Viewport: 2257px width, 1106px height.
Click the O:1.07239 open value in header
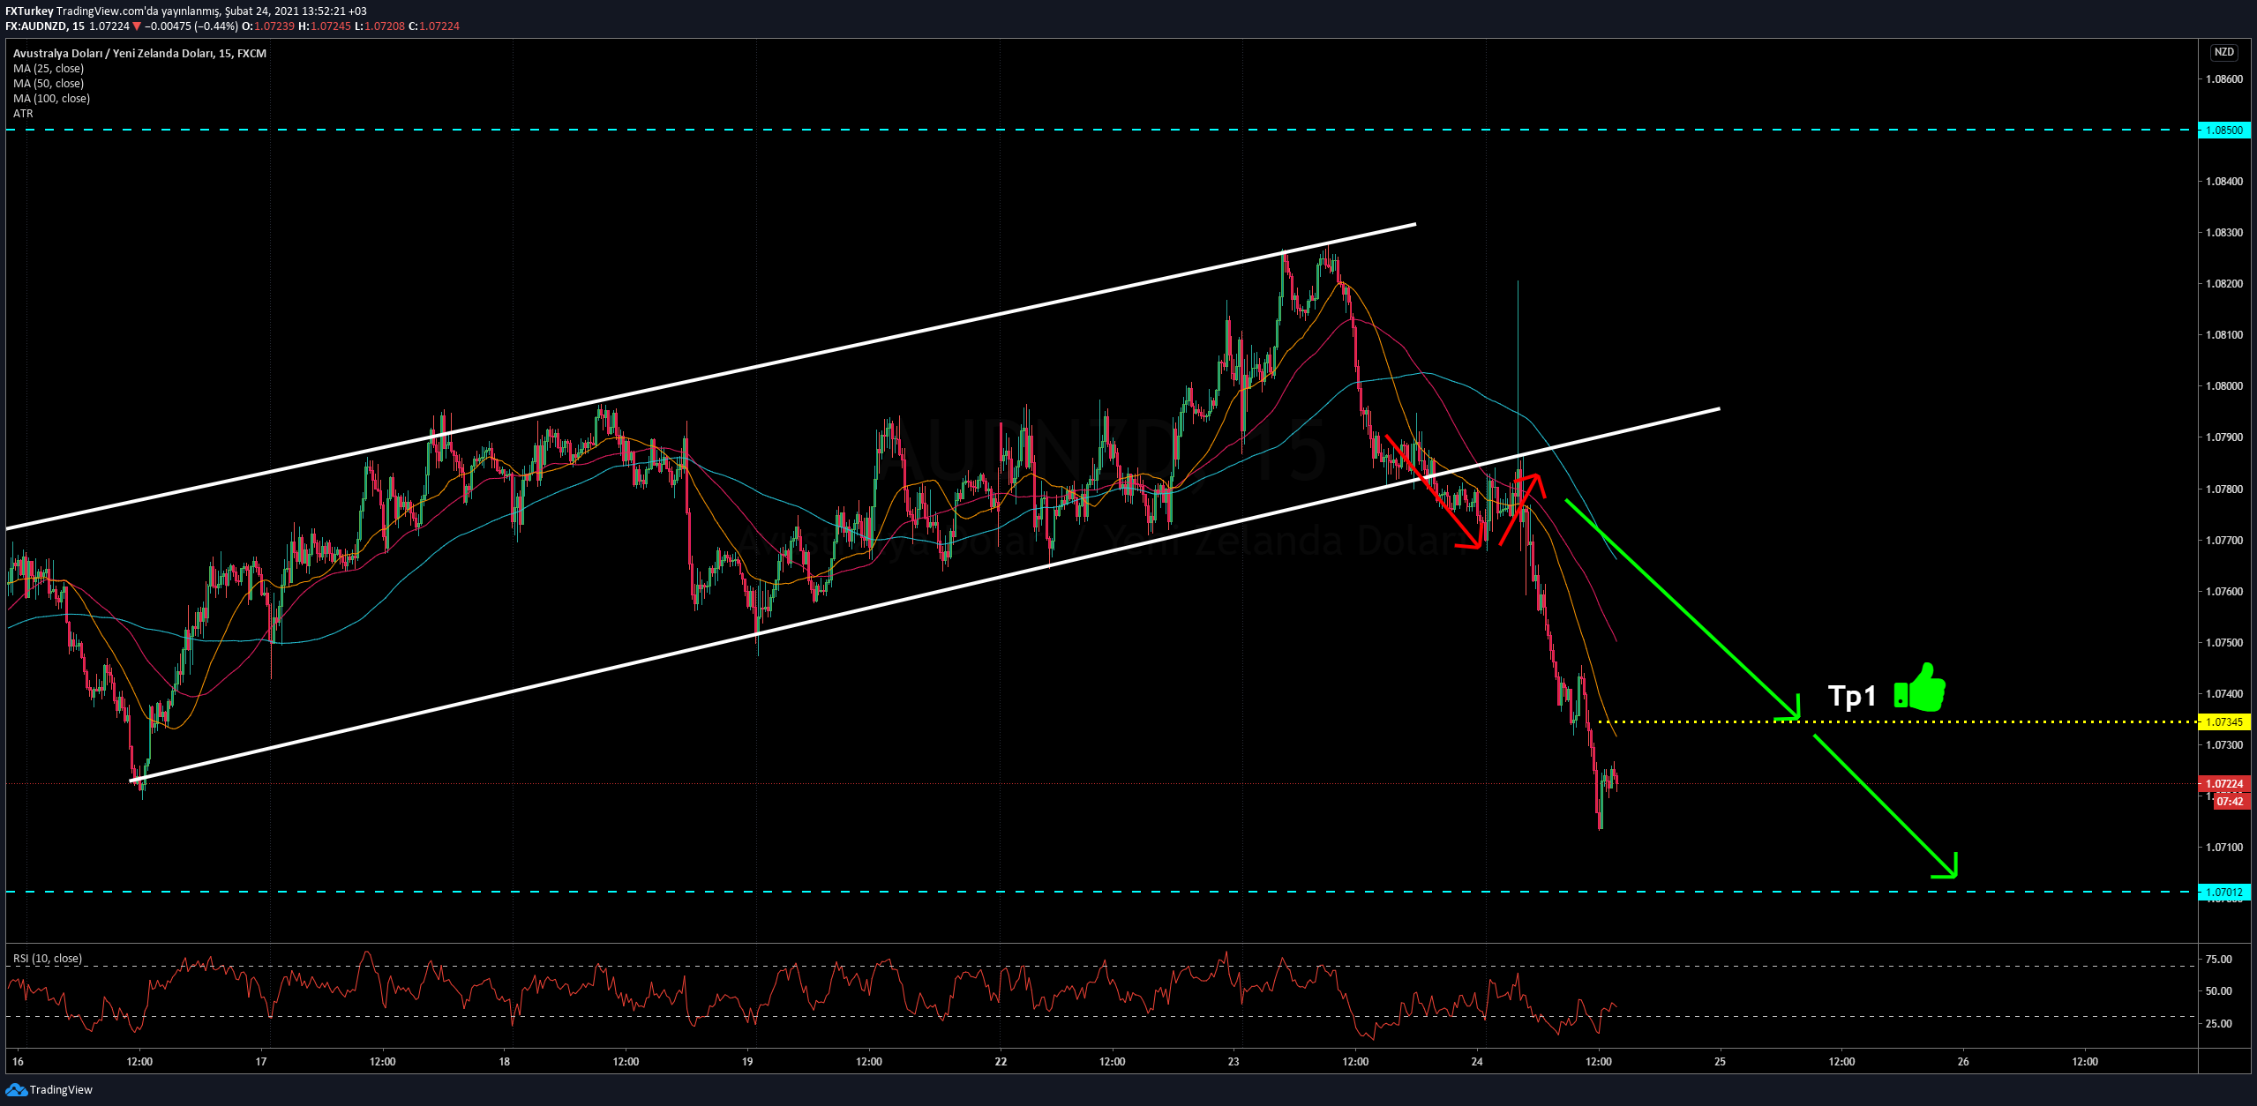[268, 26]
